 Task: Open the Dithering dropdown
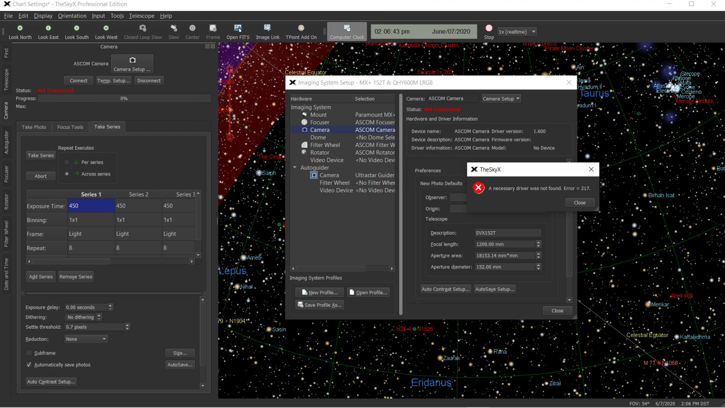tap(84, 317)
